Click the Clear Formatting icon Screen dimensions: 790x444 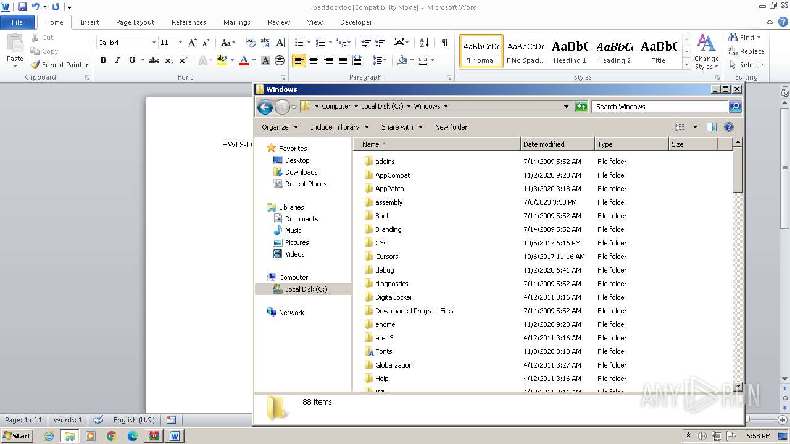pos(251,43)
